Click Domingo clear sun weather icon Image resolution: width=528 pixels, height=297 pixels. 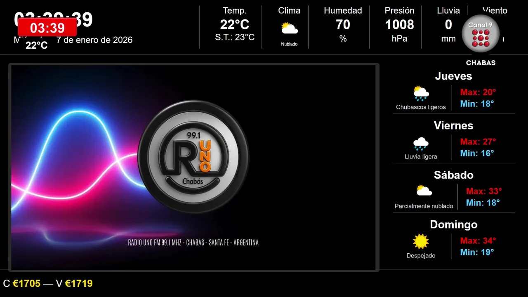coord(421,242)
